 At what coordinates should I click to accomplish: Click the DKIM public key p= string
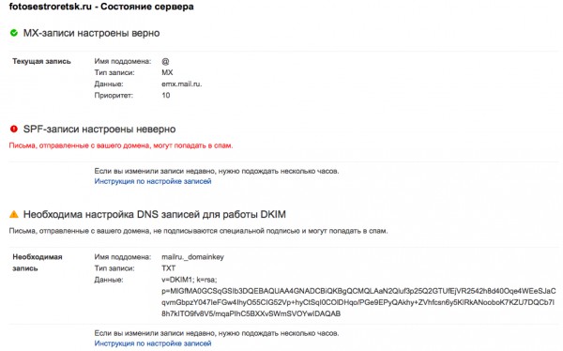[x=358, y=302]
